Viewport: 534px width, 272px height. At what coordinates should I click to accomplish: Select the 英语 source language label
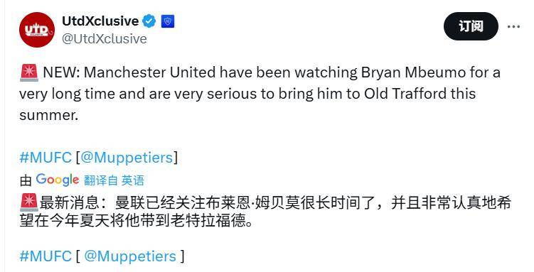point(133,180)
